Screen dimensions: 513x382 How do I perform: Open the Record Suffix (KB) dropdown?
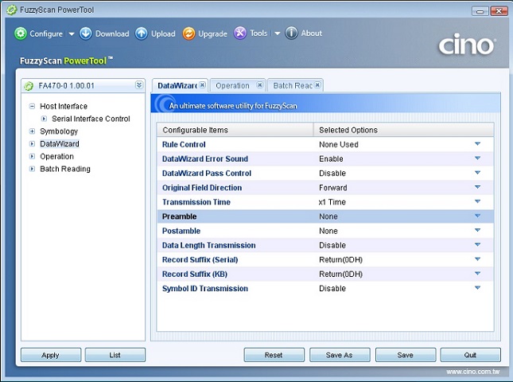point(477,273)
